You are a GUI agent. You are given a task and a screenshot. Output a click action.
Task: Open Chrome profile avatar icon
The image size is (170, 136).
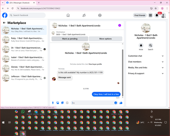point(162,8)
